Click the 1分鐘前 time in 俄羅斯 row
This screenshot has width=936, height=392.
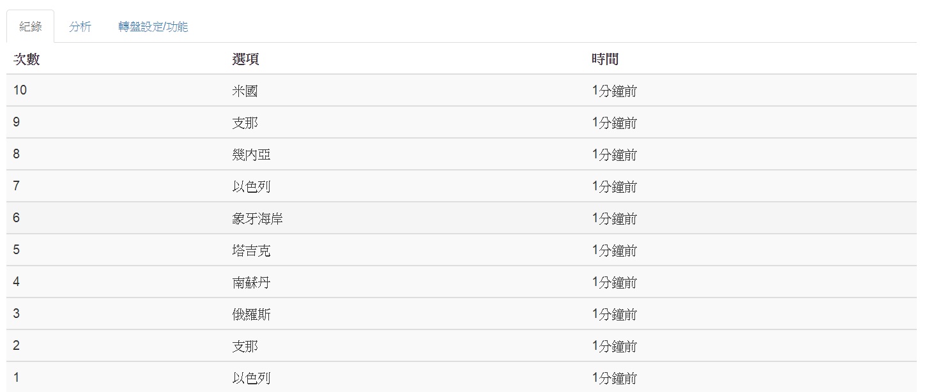[615, 314]
